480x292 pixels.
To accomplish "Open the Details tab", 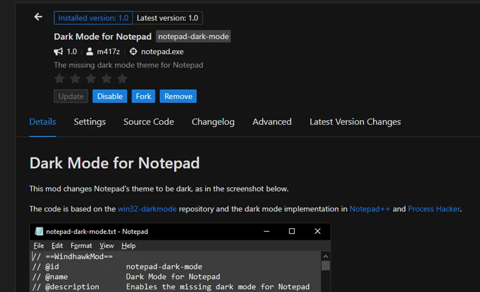I will pos(43,122).
